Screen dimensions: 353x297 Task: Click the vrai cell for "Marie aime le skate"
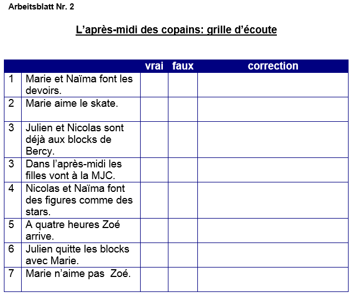click(154, 109)
